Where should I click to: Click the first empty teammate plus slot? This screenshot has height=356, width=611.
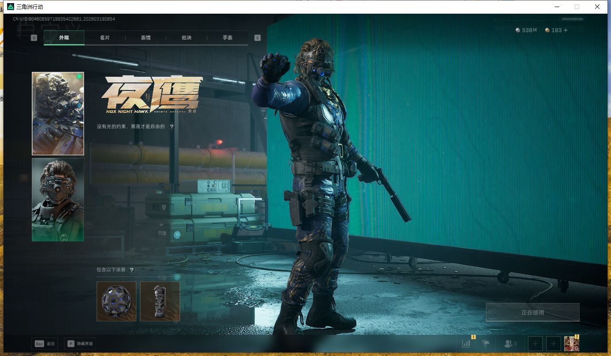535,344
